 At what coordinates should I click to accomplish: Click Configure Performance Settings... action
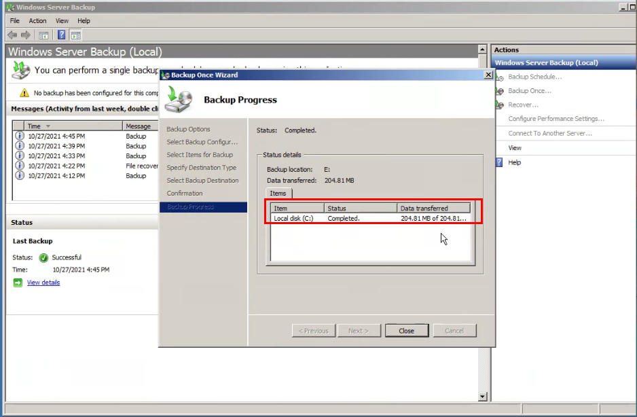556,119
